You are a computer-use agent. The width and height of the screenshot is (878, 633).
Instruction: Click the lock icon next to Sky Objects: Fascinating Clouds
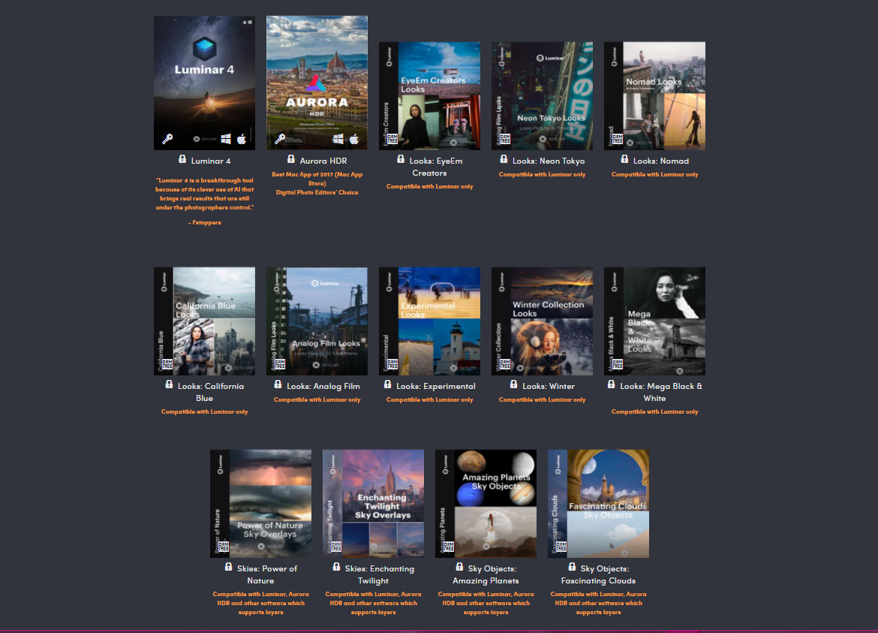coord(573,567)
